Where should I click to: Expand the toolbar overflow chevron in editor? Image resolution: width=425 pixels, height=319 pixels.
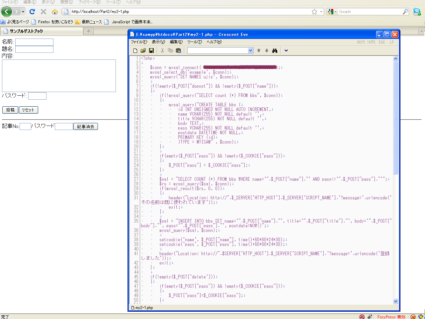[x=286, y=51]
